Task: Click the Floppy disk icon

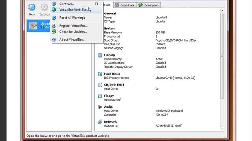Action: click(100, 96)
